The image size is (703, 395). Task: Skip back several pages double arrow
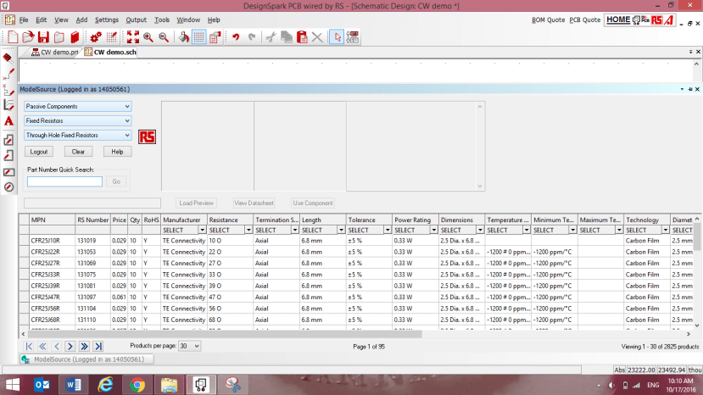pyautogui.click(x=42, y=346)
